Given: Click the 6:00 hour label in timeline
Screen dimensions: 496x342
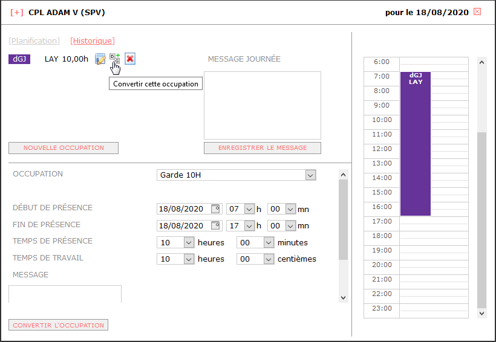Looking at the screenshot, I should (x=382, y=62).
